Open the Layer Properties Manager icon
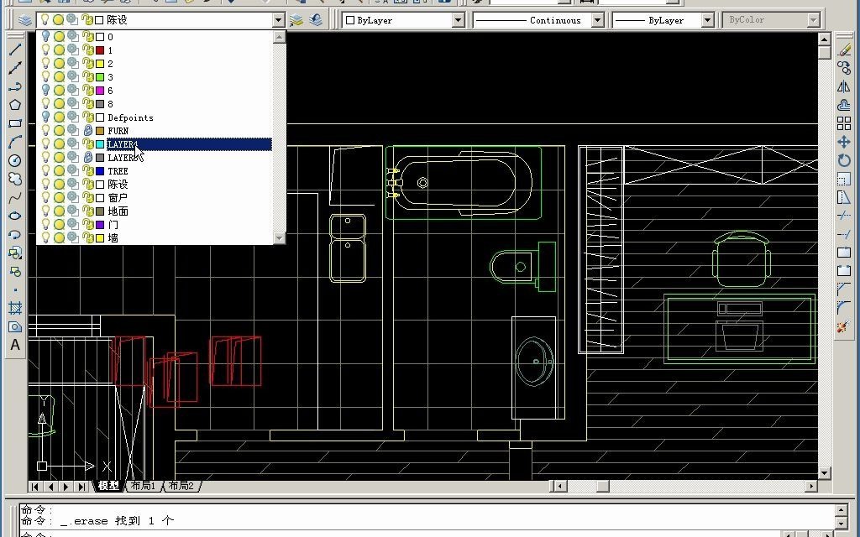This screenshot has width=860, height=537. tap(24, 20)
